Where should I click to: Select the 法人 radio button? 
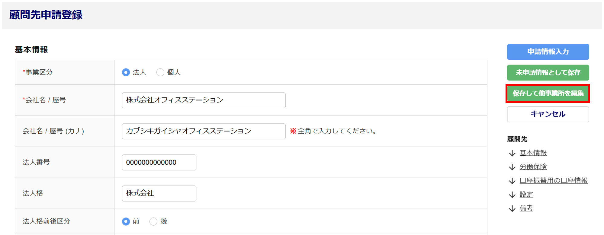(x=126, y=72)
